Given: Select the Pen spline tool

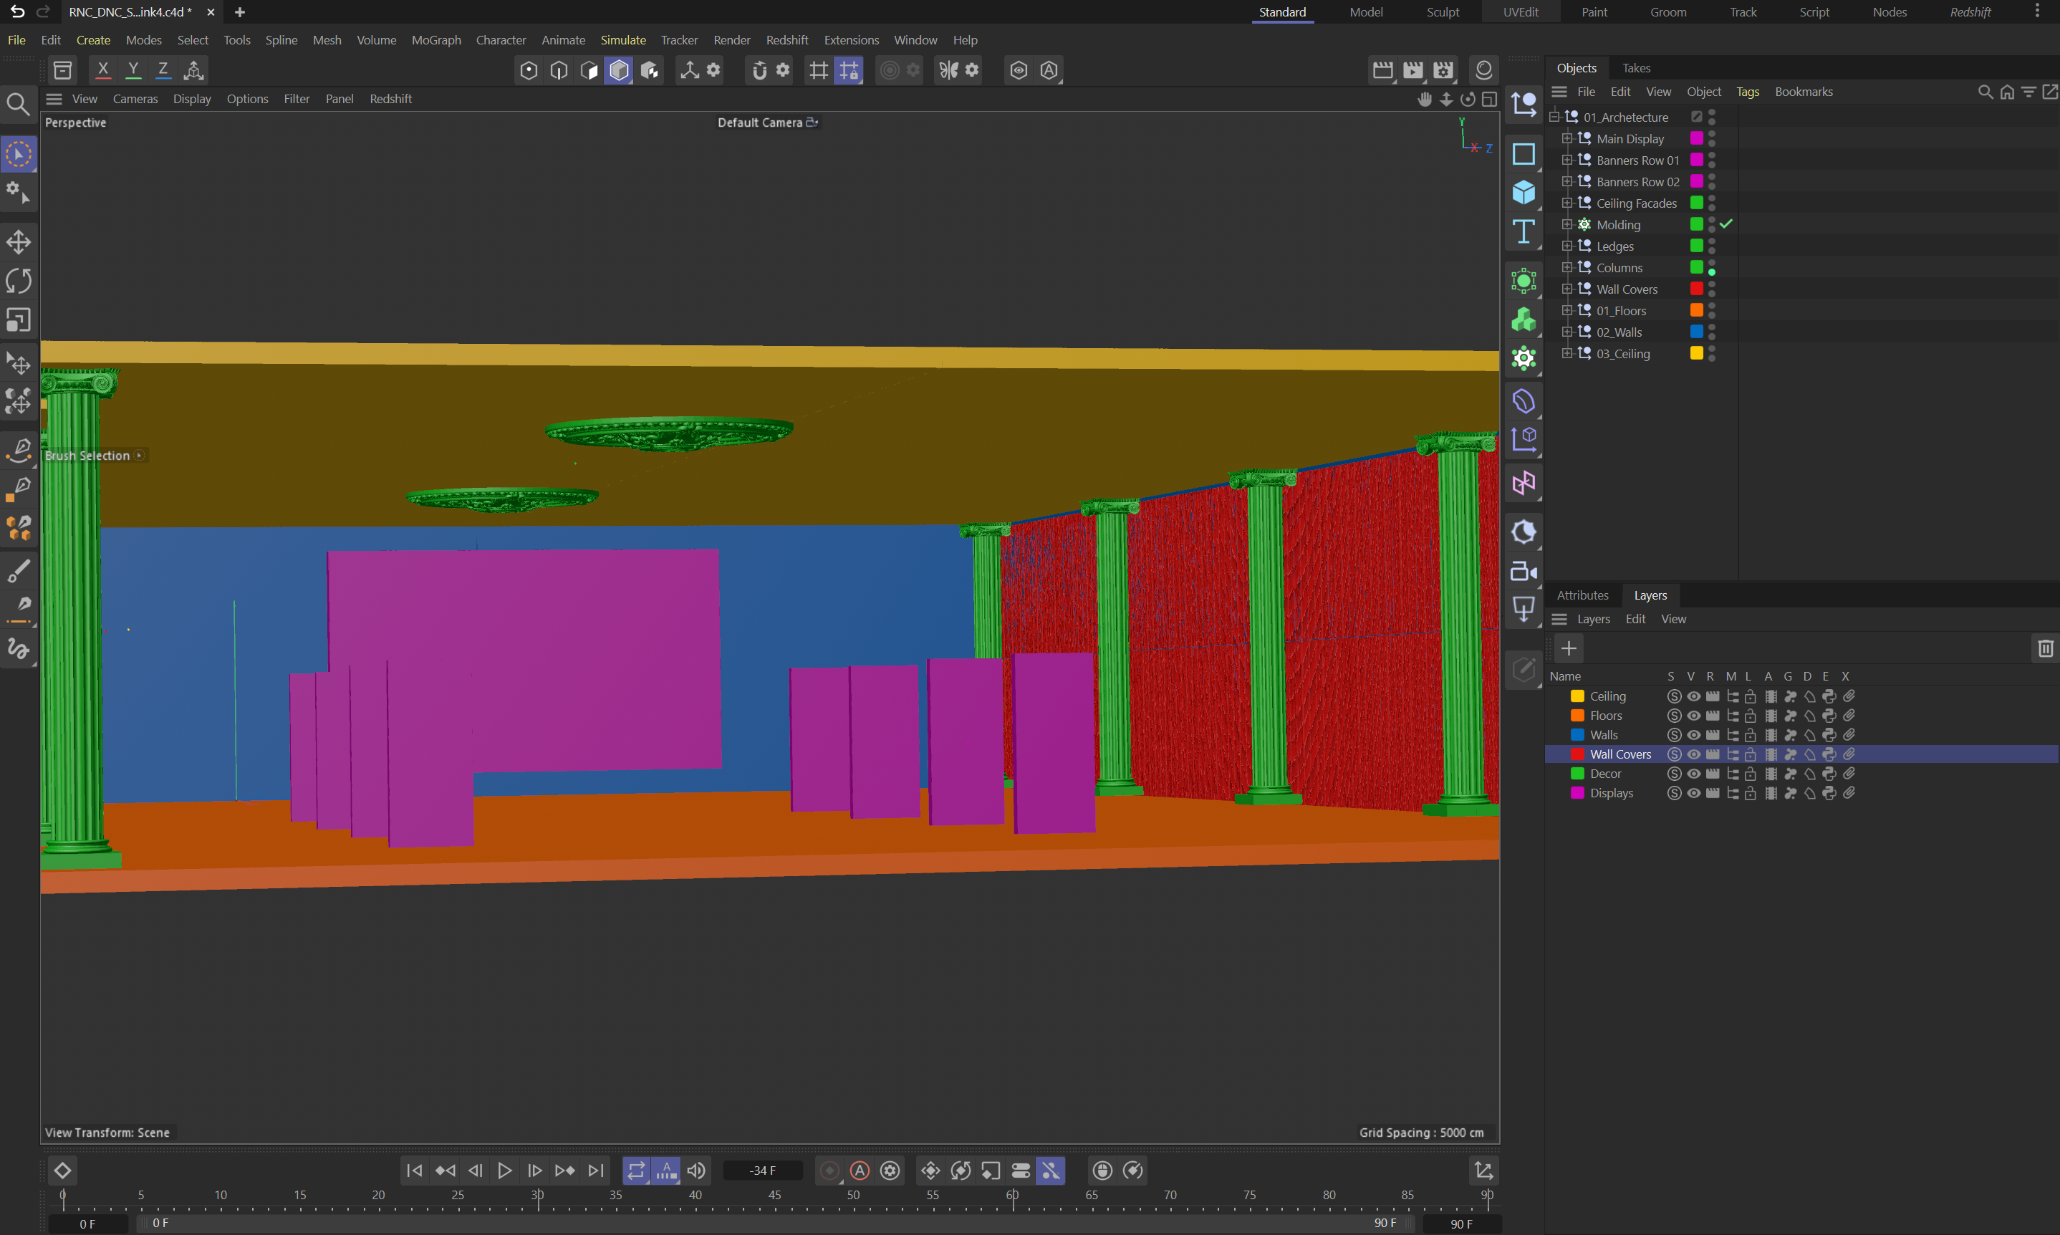Looking at the screenshot, I should (19, 450).
